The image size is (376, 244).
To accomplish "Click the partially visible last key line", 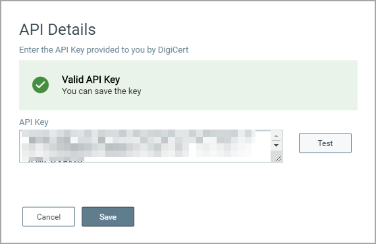I will pyautogui.click(x=55, y=160).
